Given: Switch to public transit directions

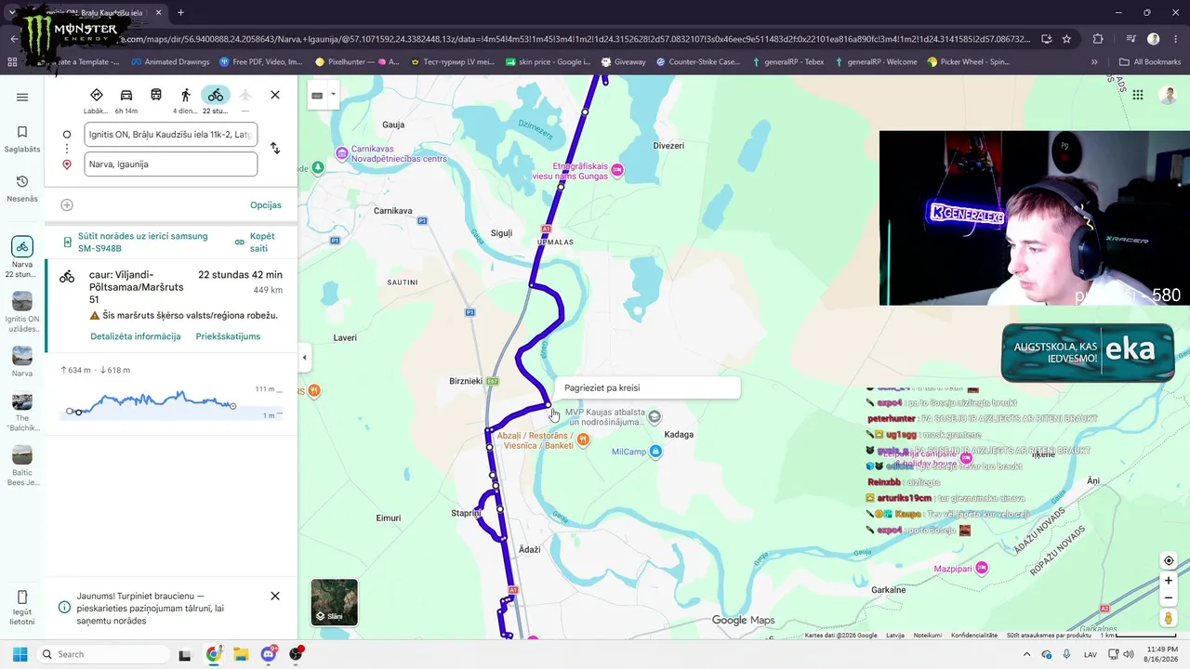Looking at the screenshot, I should click(156, 96).
